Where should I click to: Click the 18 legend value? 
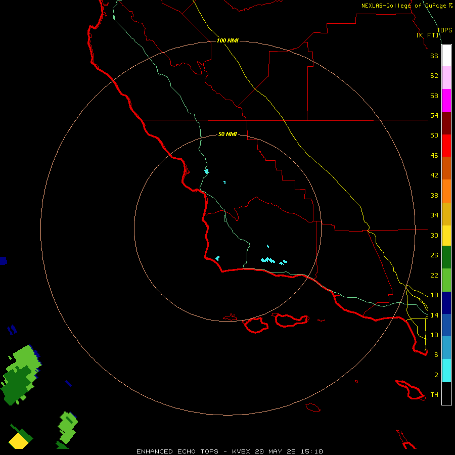pyautogui.click(x=434, y=295)
